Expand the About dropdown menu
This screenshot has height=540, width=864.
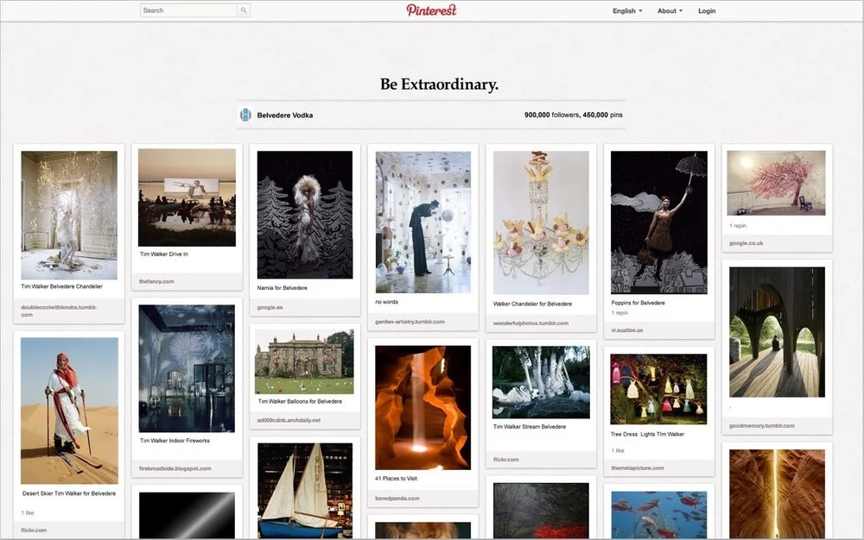coord(670,10)
